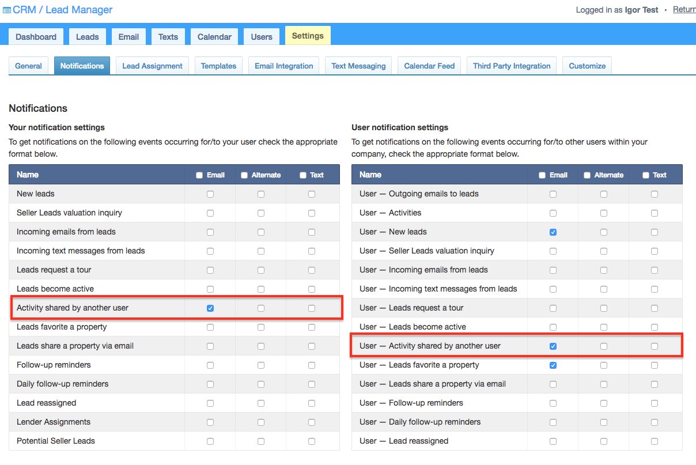Disable Email for User — Leads favorite a property

[x=553, y=365]
